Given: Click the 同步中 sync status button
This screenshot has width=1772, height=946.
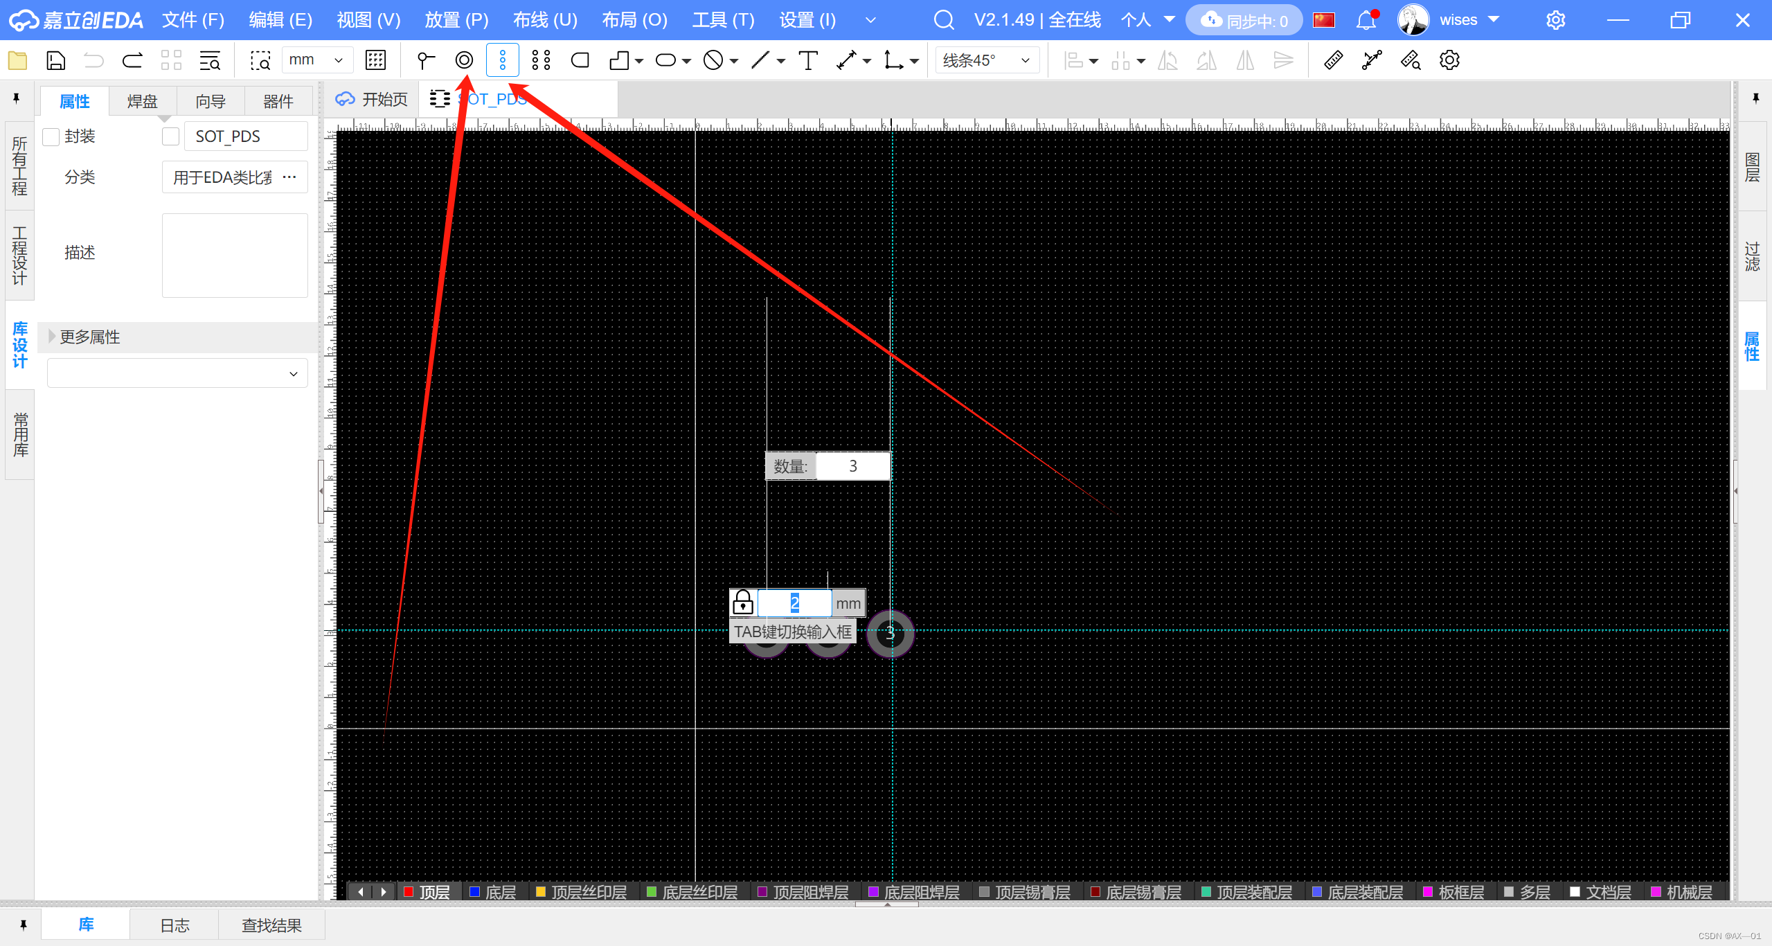Looking at the screenshot, I should [1244, 21].
